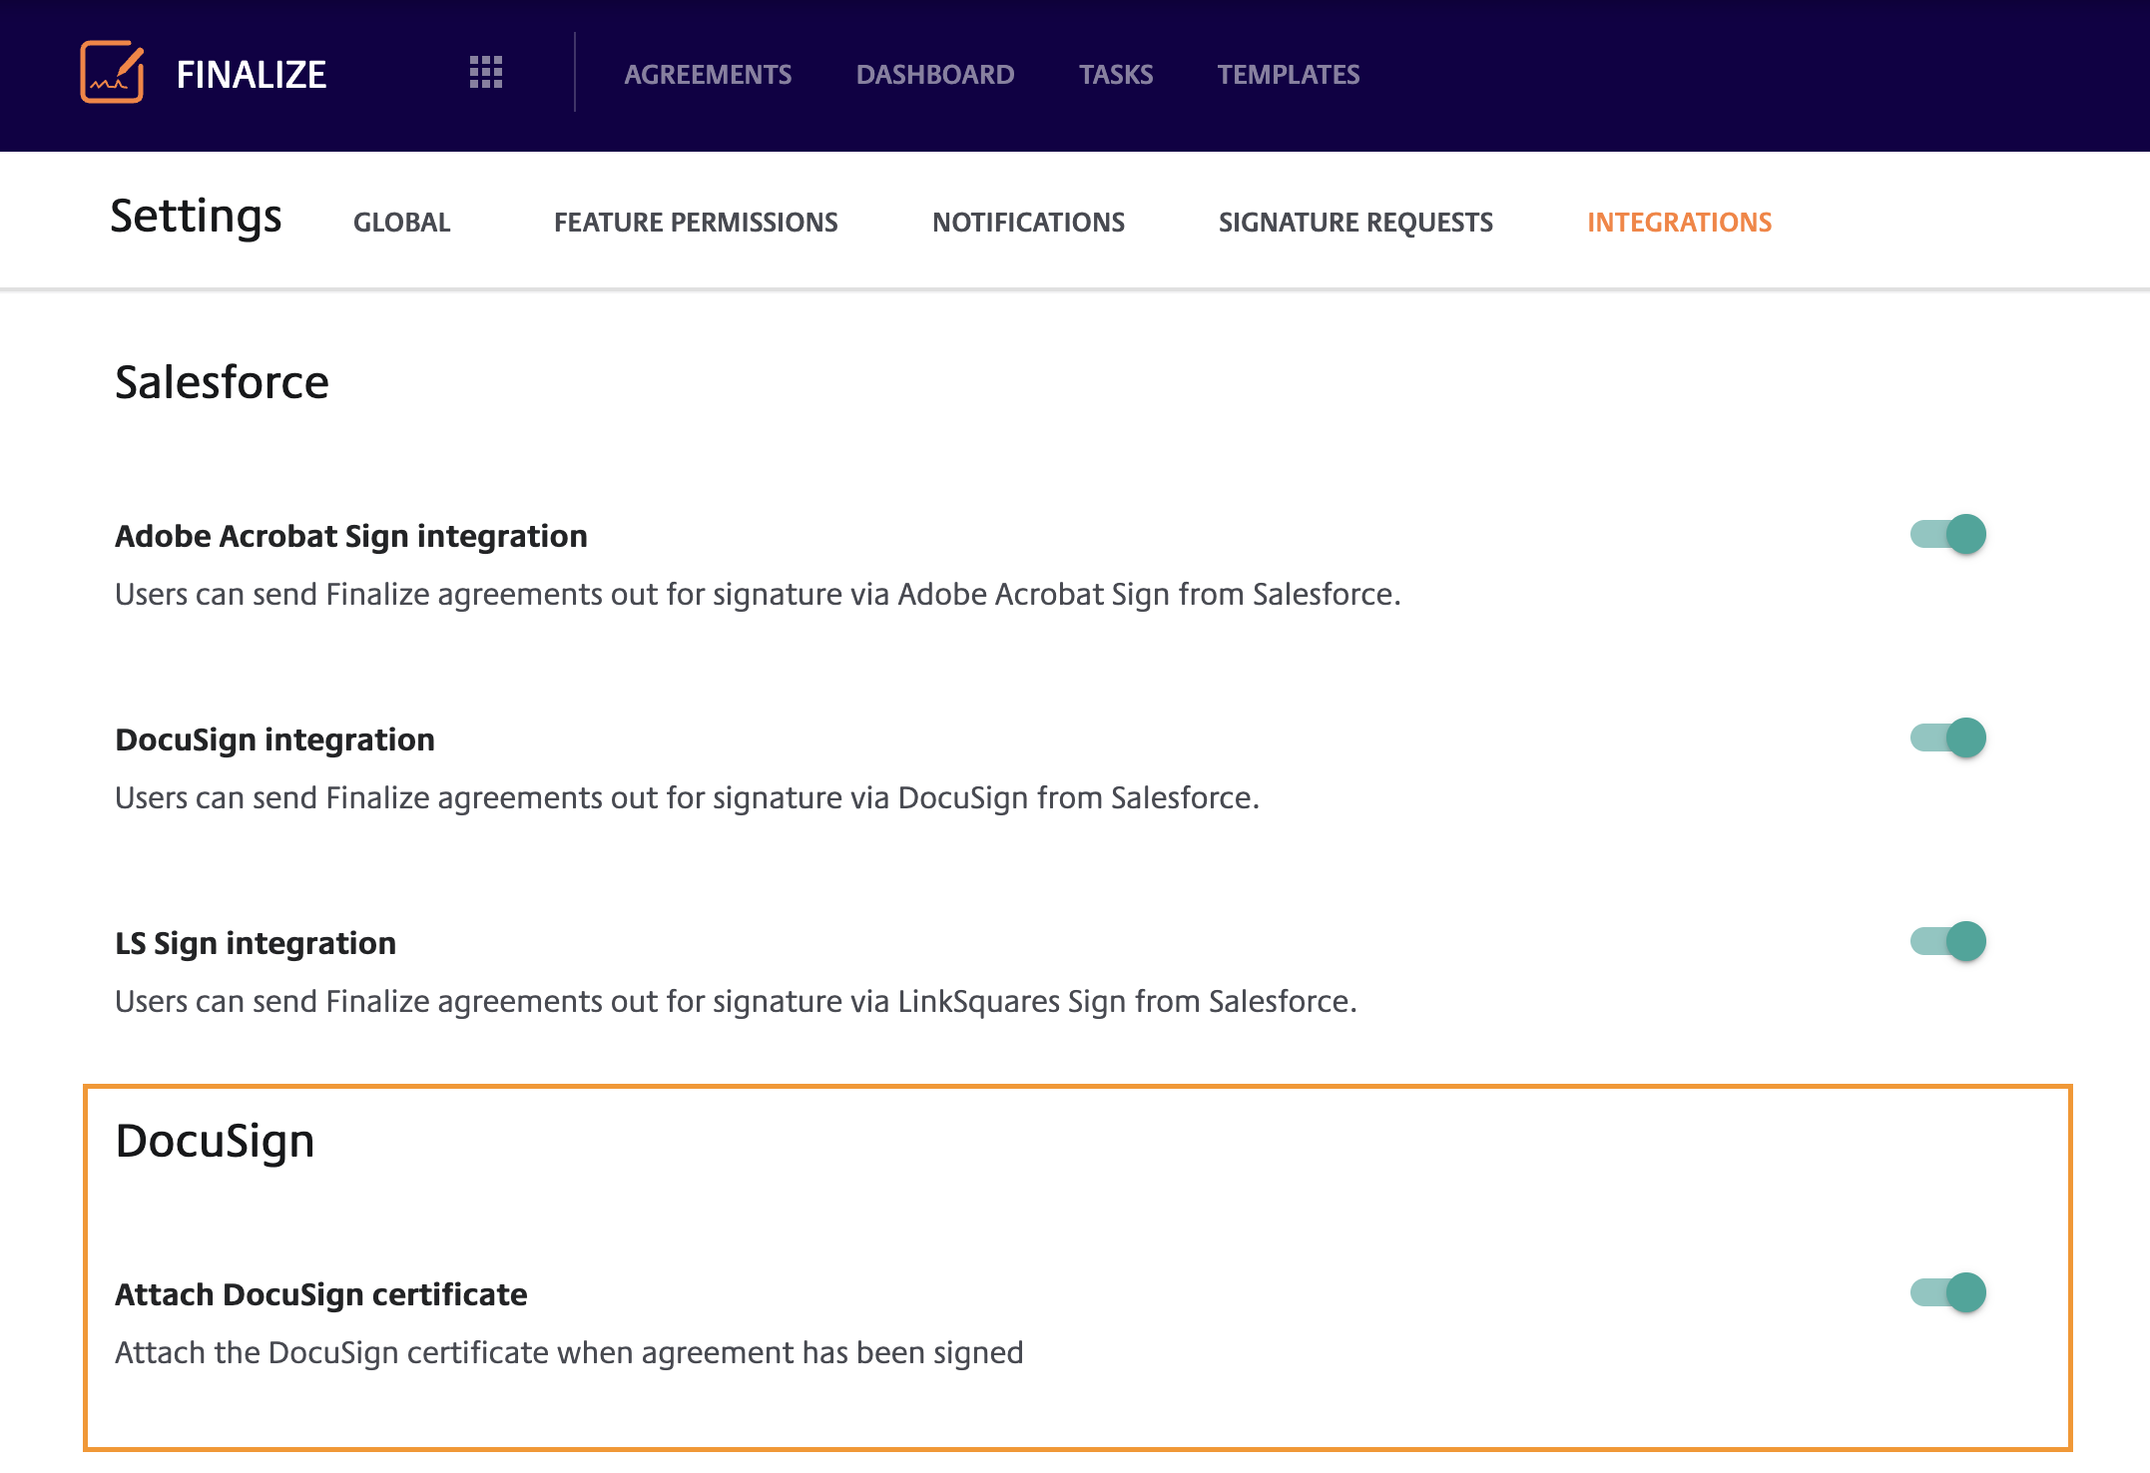Turn off the DocuSign integration toggle

pyautogui.click(x=1948, y=738)
